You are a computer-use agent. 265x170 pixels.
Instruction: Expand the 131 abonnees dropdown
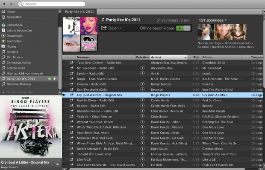(x=212, y=20)
